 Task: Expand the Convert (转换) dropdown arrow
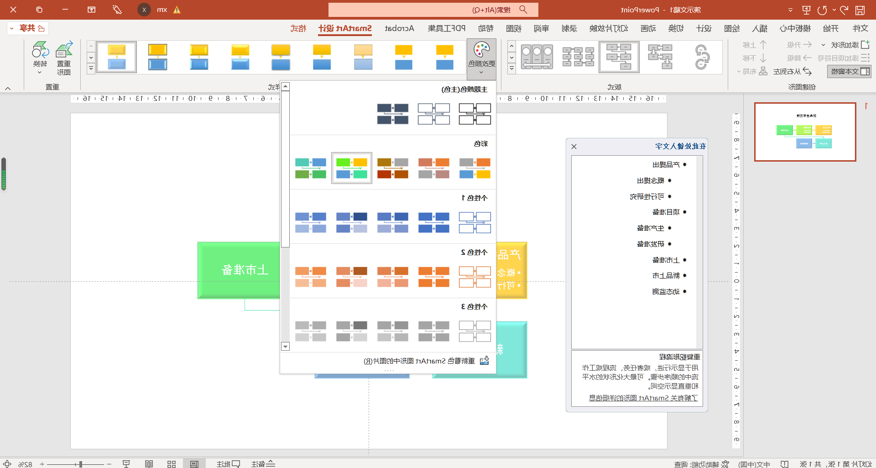pyautogui.click(x=40, y=72)
